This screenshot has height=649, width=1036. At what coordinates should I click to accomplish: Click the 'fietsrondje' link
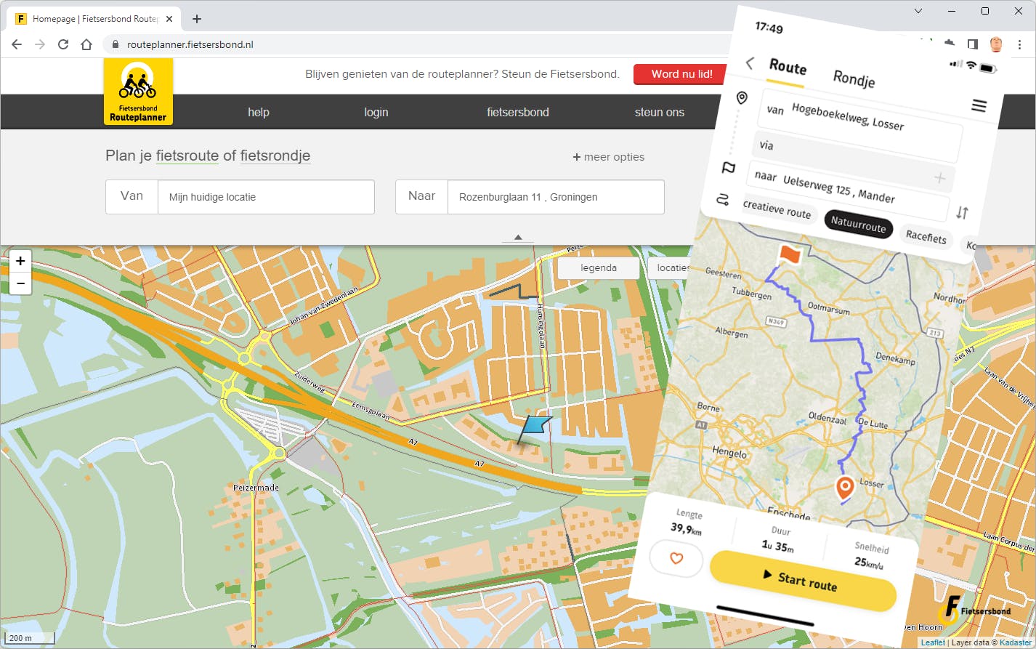click(x=275, y=156)
